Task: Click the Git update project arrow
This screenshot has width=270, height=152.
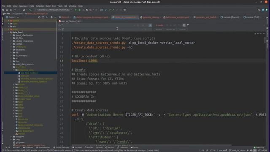Action: pos(106,10)
